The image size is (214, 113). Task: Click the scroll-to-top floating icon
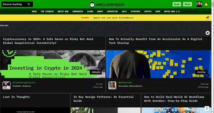(207, 108)
